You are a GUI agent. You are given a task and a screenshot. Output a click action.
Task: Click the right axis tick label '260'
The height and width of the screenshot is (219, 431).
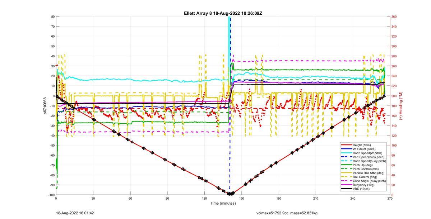coord(394,66)
